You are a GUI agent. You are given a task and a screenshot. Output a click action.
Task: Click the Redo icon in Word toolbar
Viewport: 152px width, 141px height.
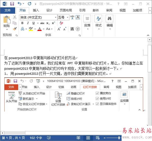click(29, 4)
